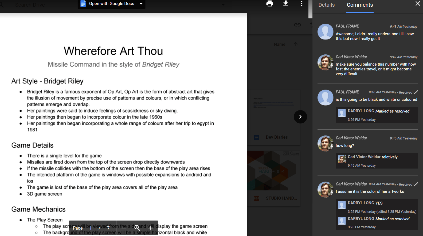The height and width of the screenshot is (236, 423).
Task: Click Darryl Long's avatar at 3:25 PM resolved reply
Action: tap(342, 221)
